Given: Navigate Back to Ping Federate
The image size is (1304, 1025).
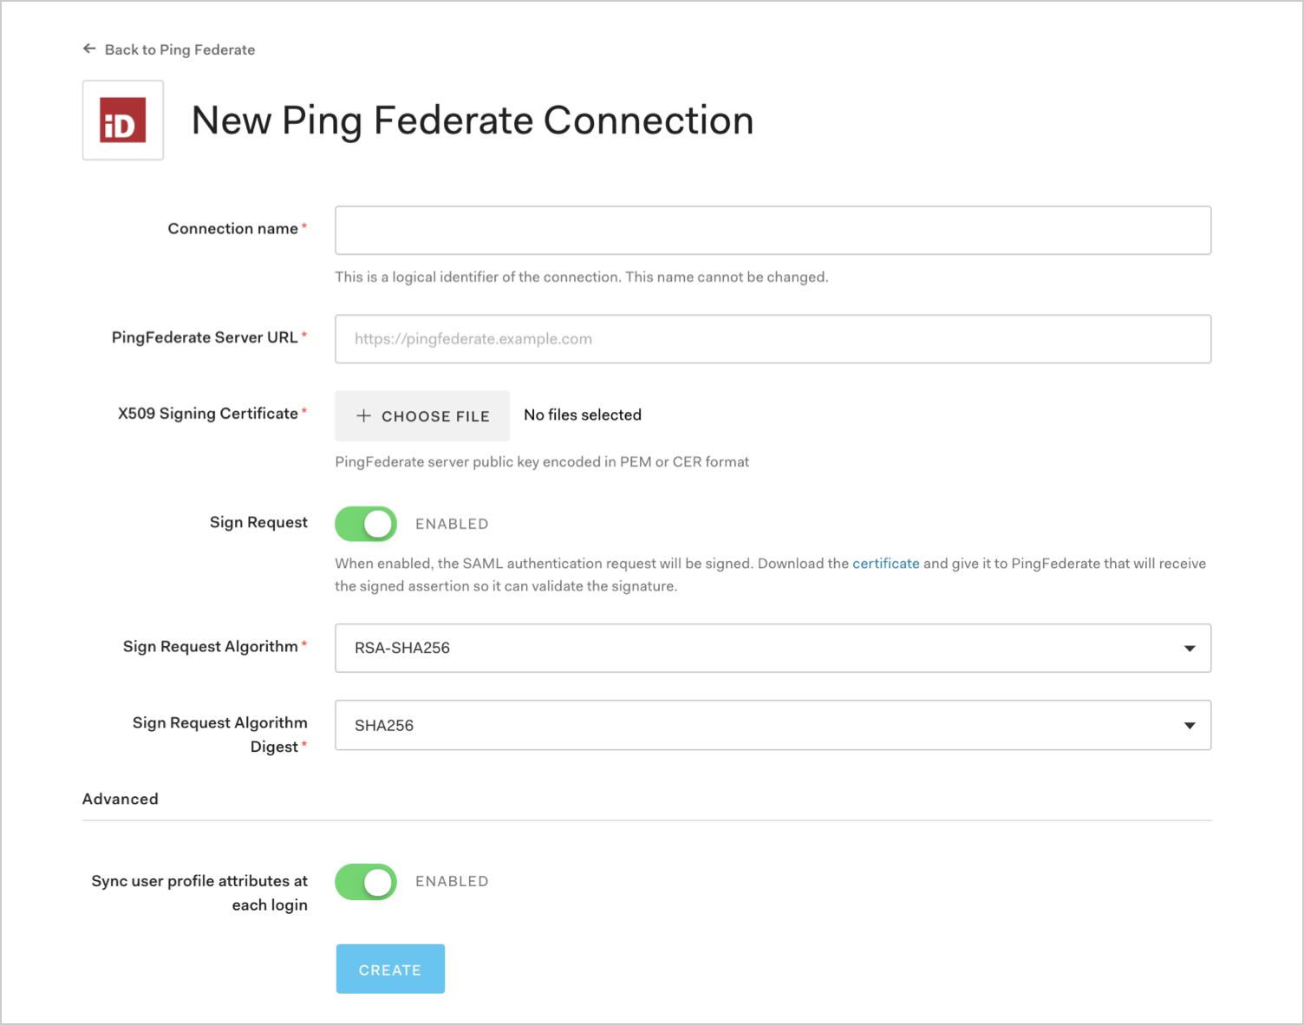Looking at the screenshot, I should tap(179, 49).
